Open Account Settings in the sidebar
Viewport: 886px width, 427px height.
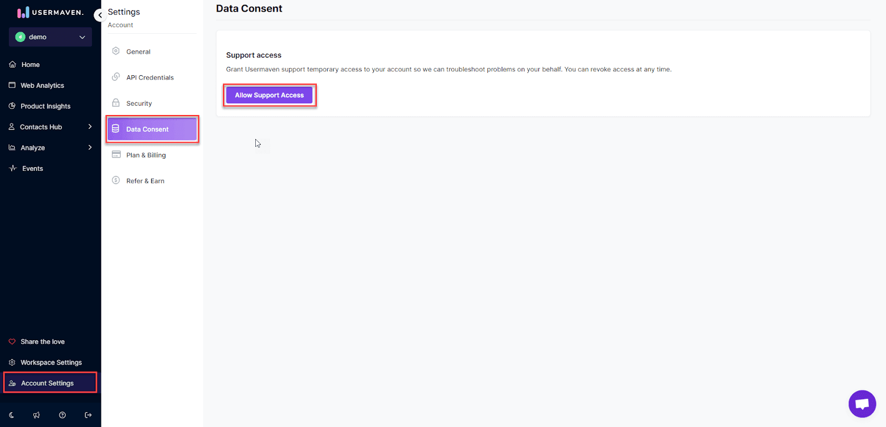(x=47, y=383)
